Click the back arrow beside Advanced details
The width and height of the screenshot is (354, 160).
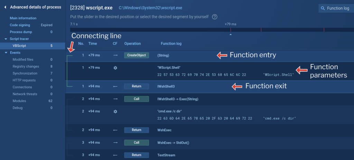tap(5, 7)
